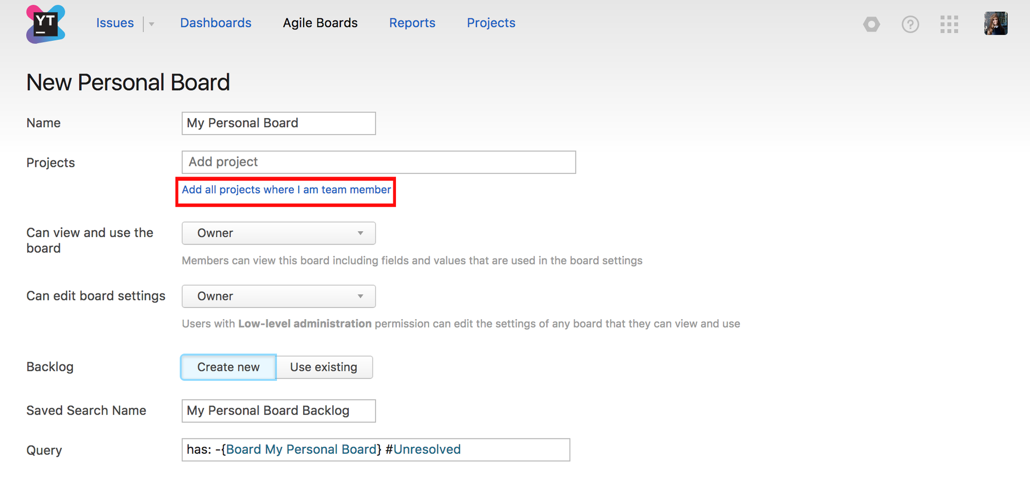
Task: Open the Projects menu
Action: pos(491,23)
